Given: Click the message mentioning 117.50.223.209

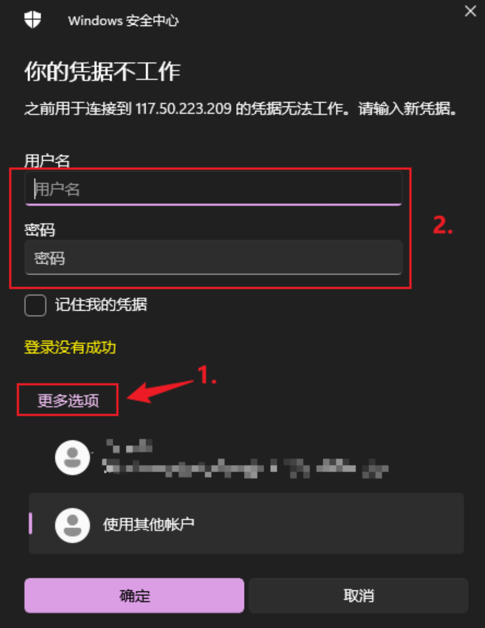Looking at the screenshot, I should point(241,109).
